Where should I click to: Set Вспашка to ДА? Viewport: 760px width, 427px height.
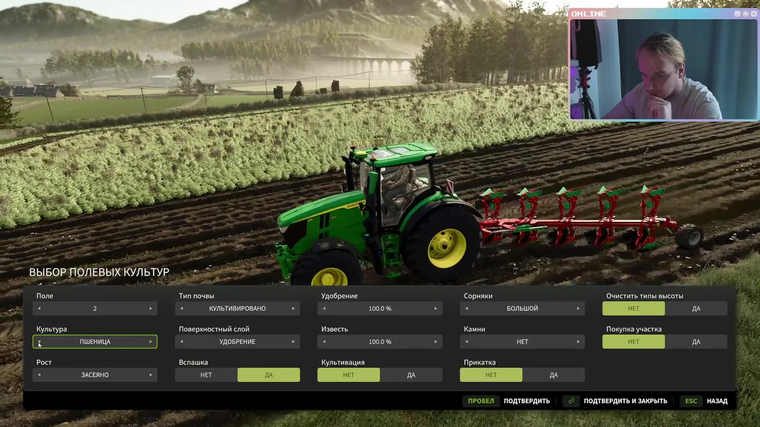(268, 375)
